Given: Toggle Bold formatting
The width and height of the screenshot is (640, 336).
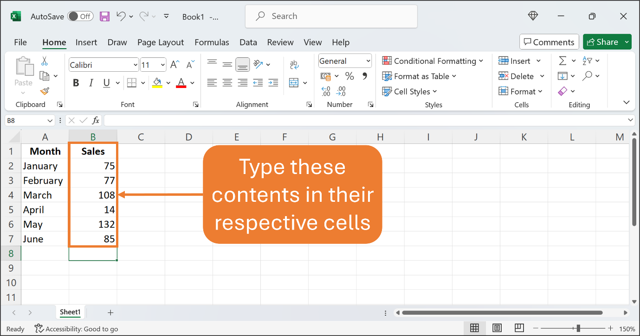Looking at the screenshot, I should click(x=76, y=83).
